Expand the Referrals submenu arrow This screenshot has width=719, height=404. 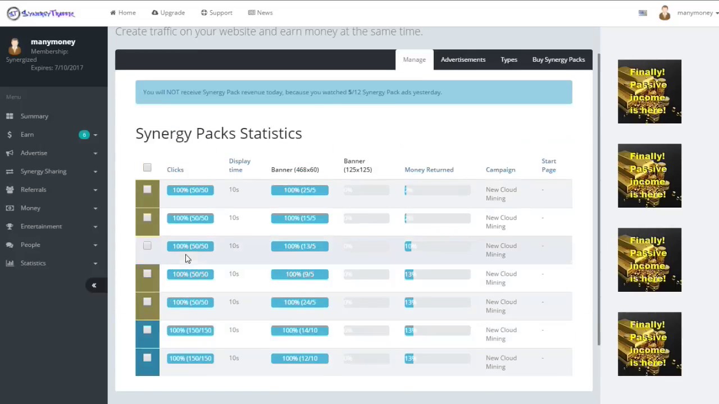pos(95,190)
